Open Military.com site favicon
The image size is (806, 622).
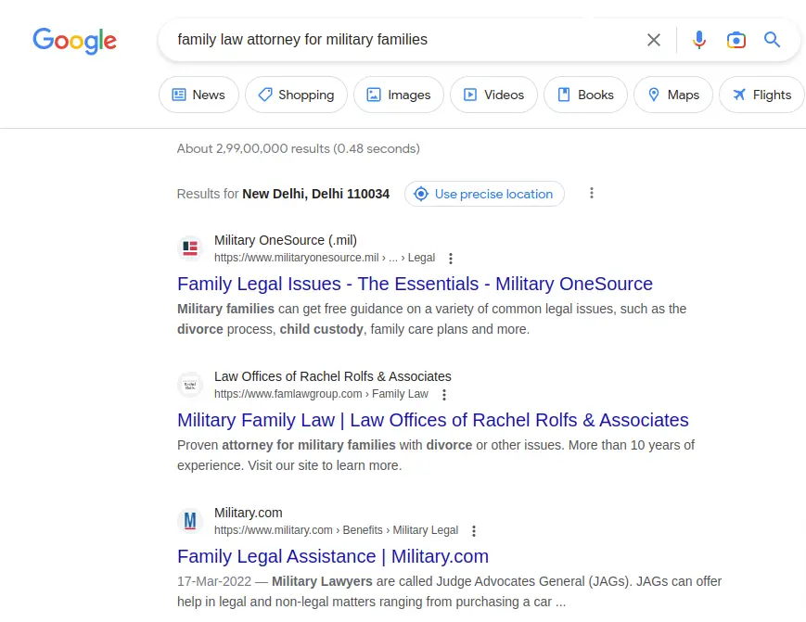point(190,521)
